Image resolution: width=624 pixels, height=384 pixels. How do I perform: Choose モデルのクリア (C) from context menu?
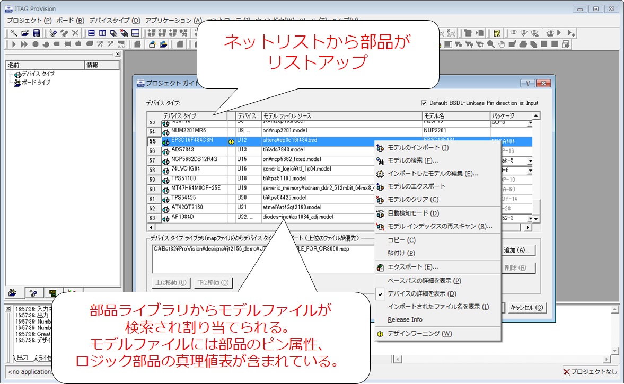[438, 200]
